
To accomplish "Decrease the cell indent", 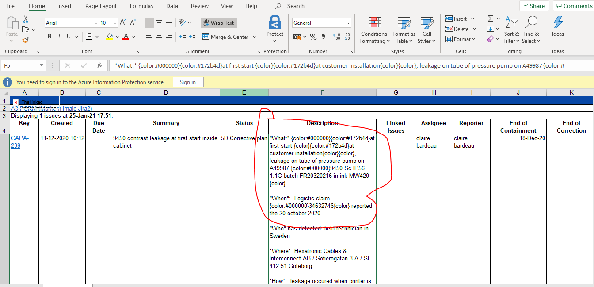I will tap(182, 37).
